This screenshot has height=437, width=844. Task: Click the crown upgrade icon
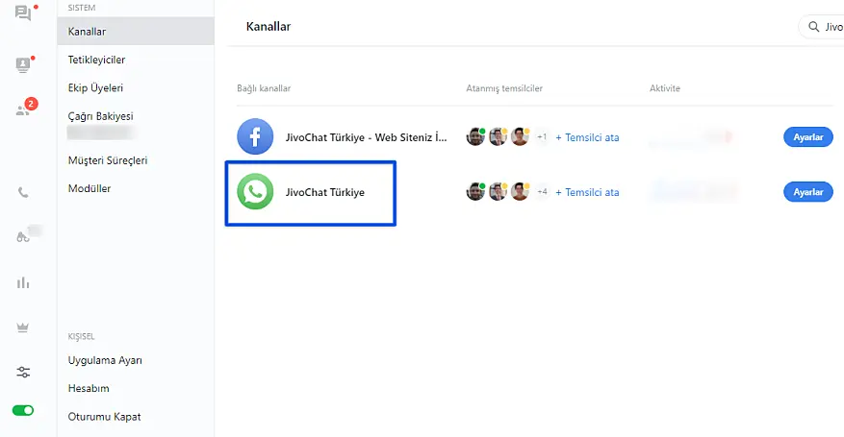[x=23, y=328]
